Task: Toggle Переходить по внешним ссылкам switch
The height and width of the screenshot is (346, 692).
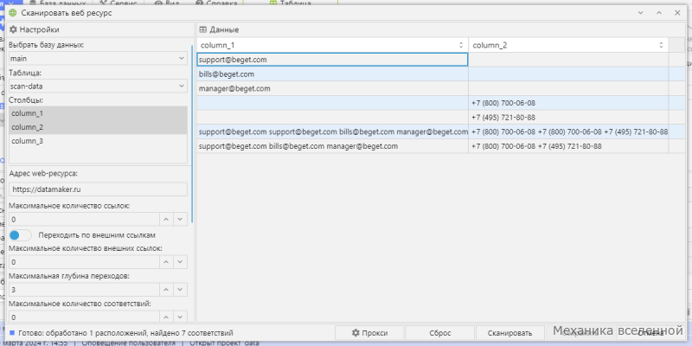Action: [x=20, y=234]
